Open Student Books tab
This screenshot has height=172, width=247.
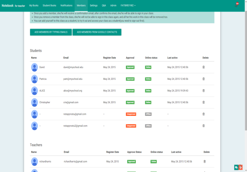(49, 5)
